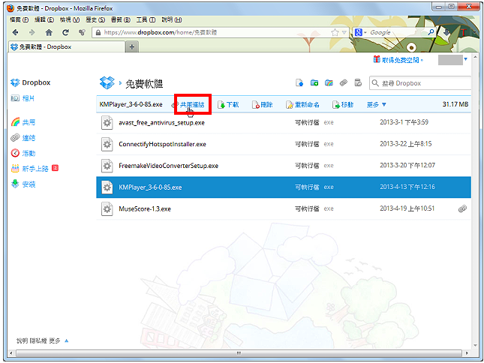Viewport: 484px width, 363px height.
Task: Open a new tab with the plus button
Action: tap(132, 47)
